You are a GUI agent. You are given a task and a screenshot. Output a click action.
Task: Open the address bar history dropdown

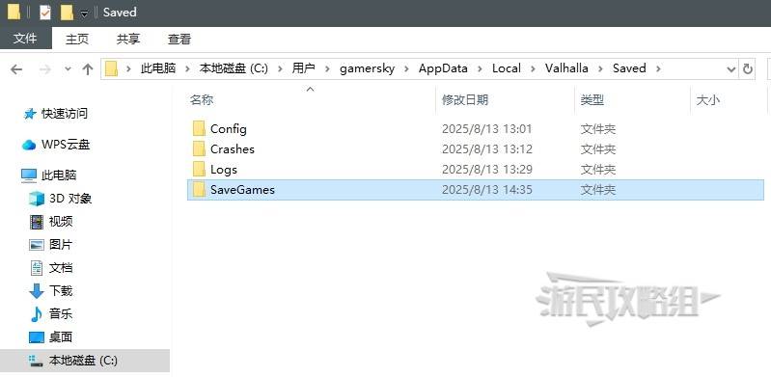pos(731,69)
